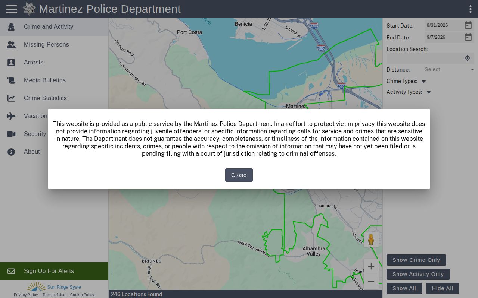478x298 pixels.
Task: Open the End Date calendar picker
Action: 468,37
